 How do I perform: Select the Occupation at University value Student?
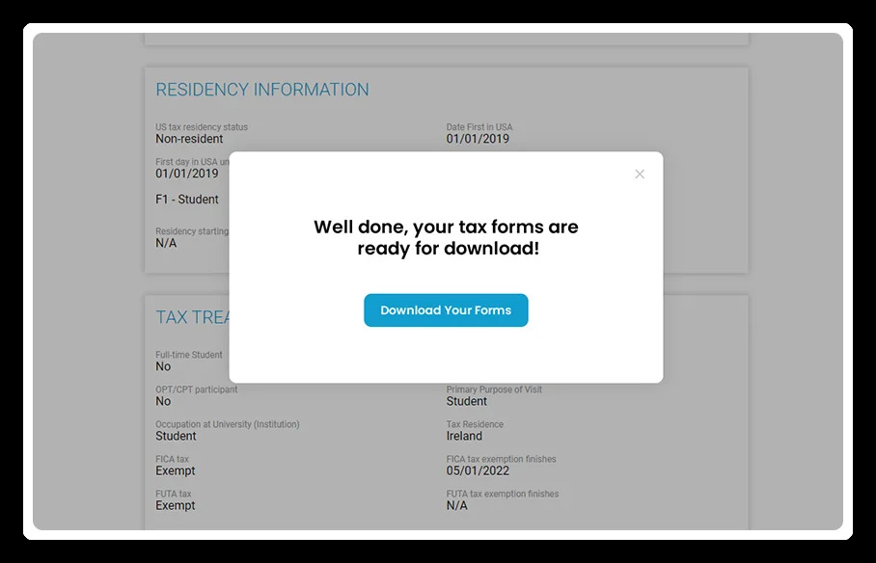point(176,436)
